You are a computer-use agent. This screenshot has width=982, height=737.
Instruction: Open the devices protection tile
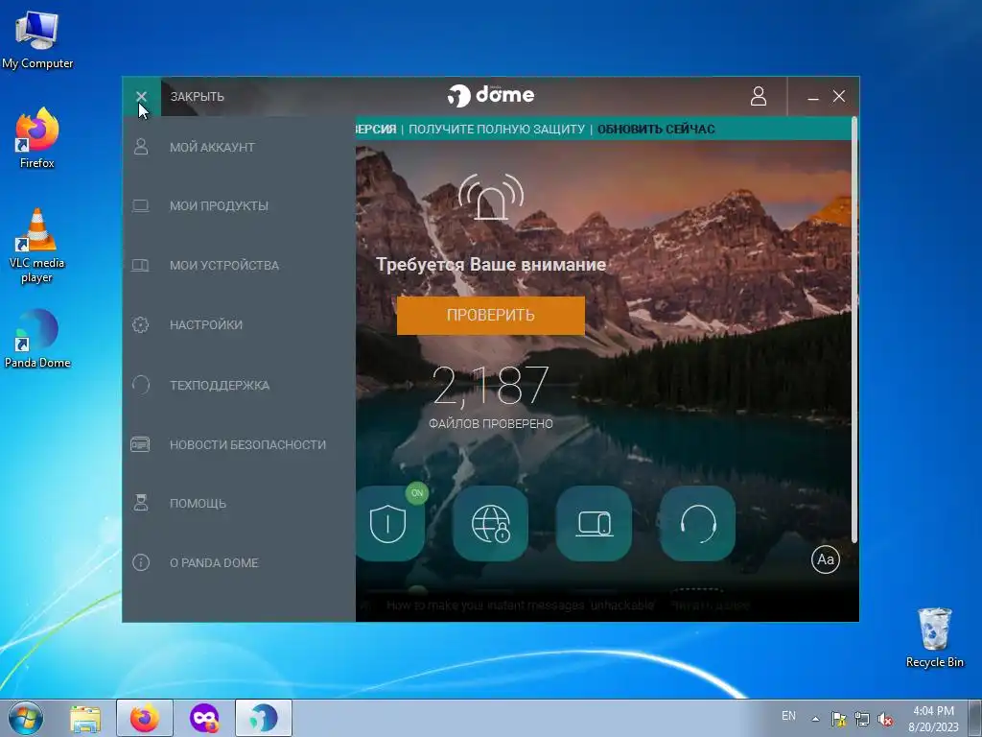pyautogui.click(x=594, y=523)
